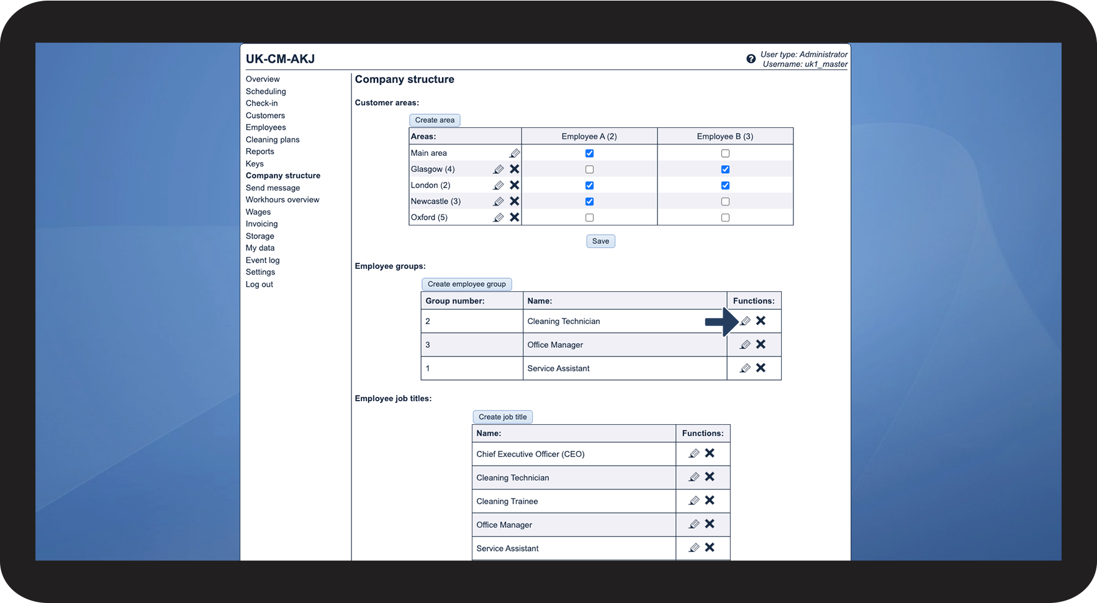
Task: Uncheck Newcastle for Employee A
Action: click(589, 202)
